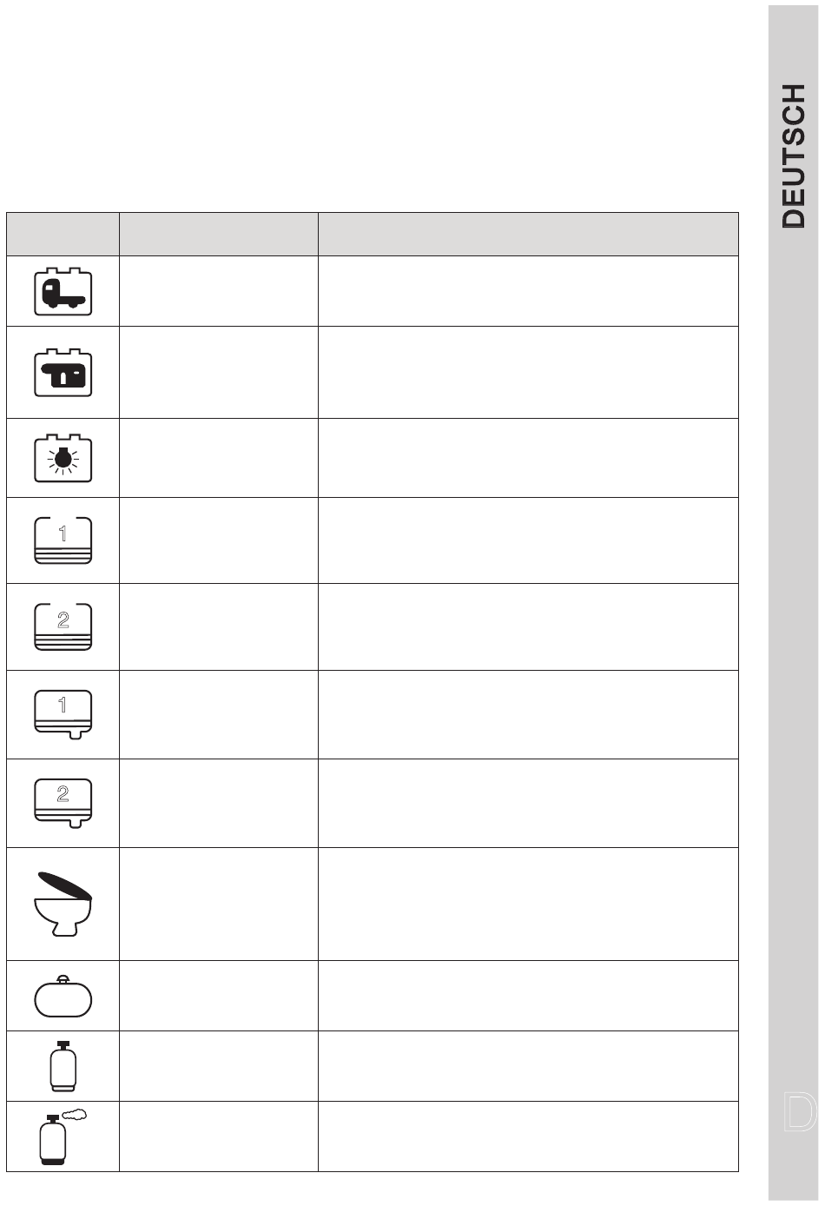Screen dimensions: 825x1206
Task: Select the middle gray table header cell
Action: [218, 234]
